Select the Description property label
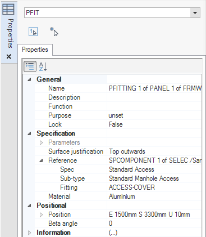 pyautogui.click(x=64, y=97)
